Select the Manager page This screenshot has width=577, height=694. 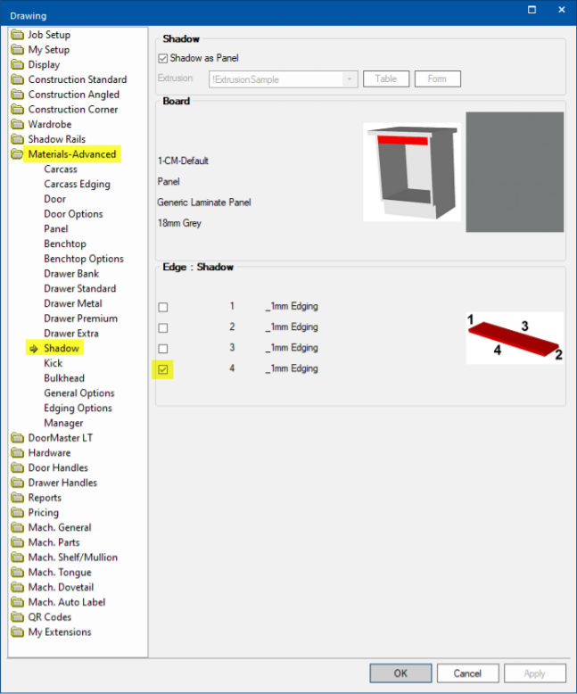[x=63, y=423]
